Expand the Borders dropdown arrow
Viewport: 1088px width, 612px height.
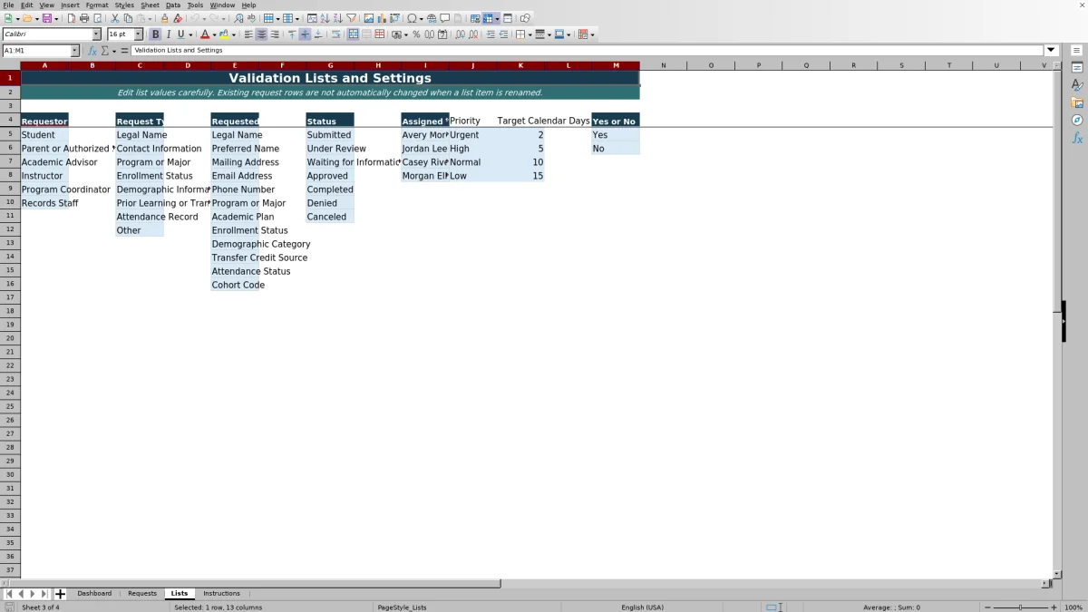(x=530, y=34)
